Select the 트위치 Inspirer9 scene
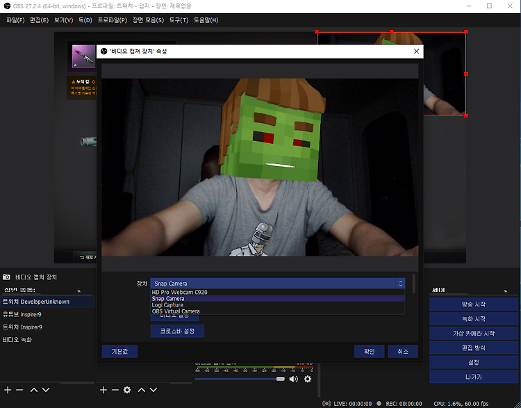 pyautogui.click(x=47, y=327)
